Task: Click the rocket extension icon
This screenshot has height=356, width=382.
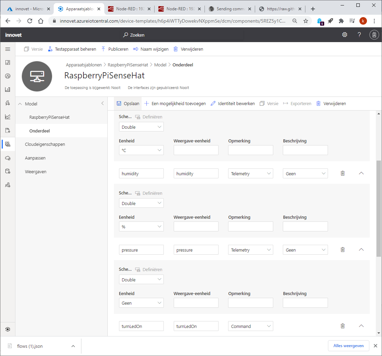Action: [x=330, y=21]
